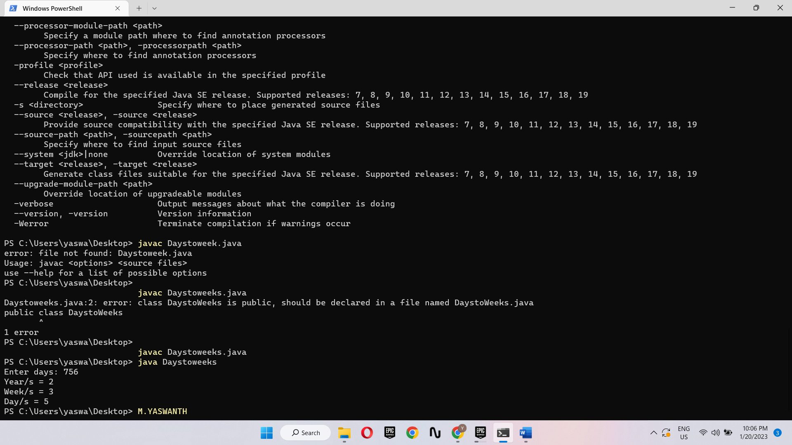Click the update sync icon with orange dot

(667, 433)
